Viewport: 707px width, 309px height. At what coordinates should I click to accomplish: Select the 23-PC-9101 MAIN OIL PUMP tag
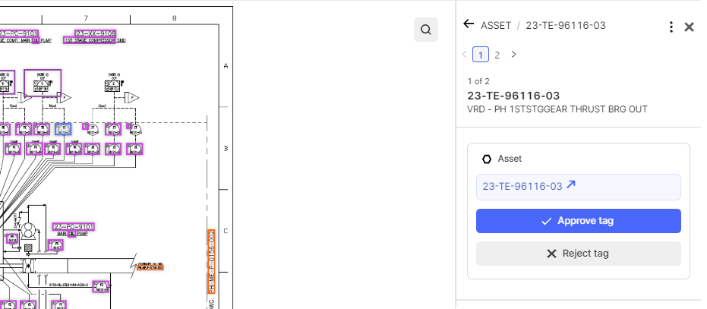tap(73, 226)
